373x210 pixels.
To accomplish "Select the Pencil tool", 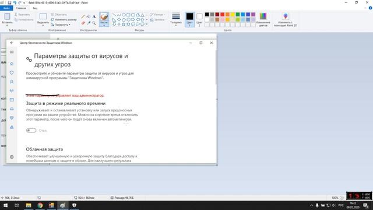I will coord(83,16).
